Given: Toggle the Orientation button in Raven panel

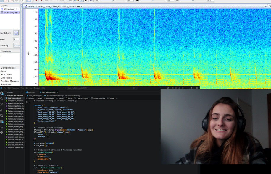Looking at the screenshot, I should pos(16,33).
